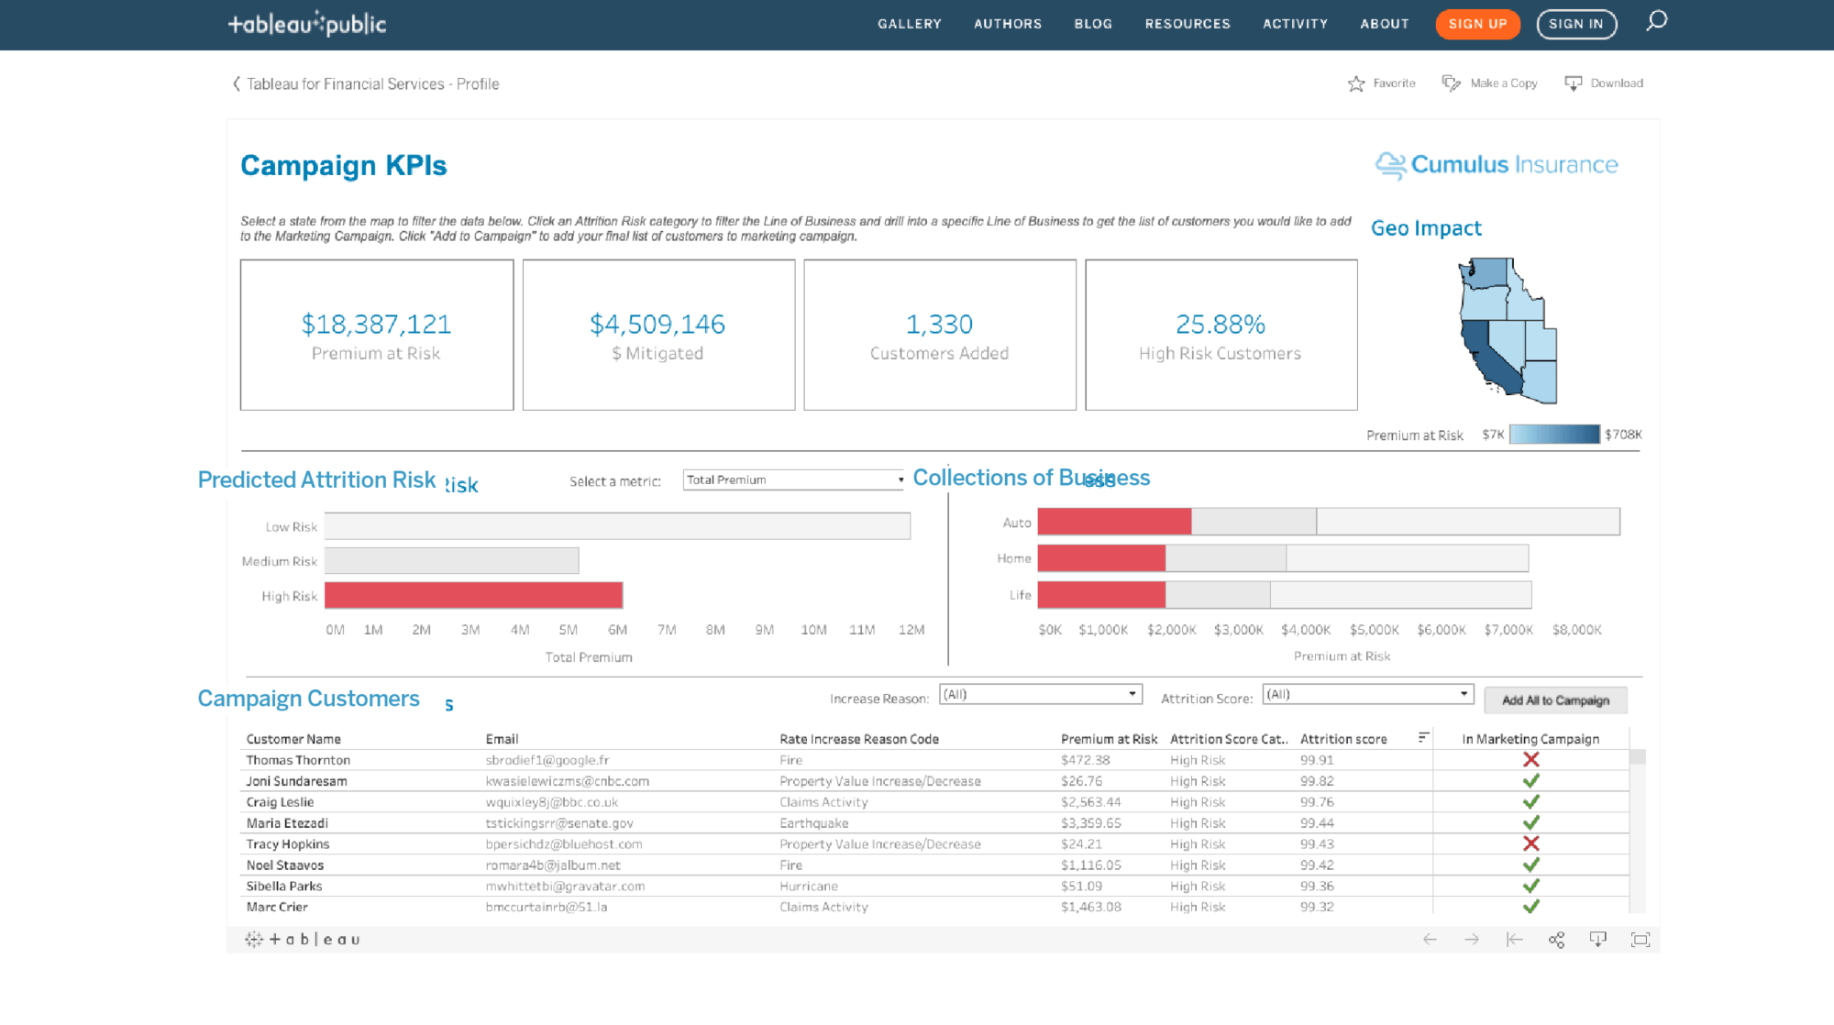The image size is (1834, 1025).
Task: Open the Blog menu item
Action: click(1093, 24)
